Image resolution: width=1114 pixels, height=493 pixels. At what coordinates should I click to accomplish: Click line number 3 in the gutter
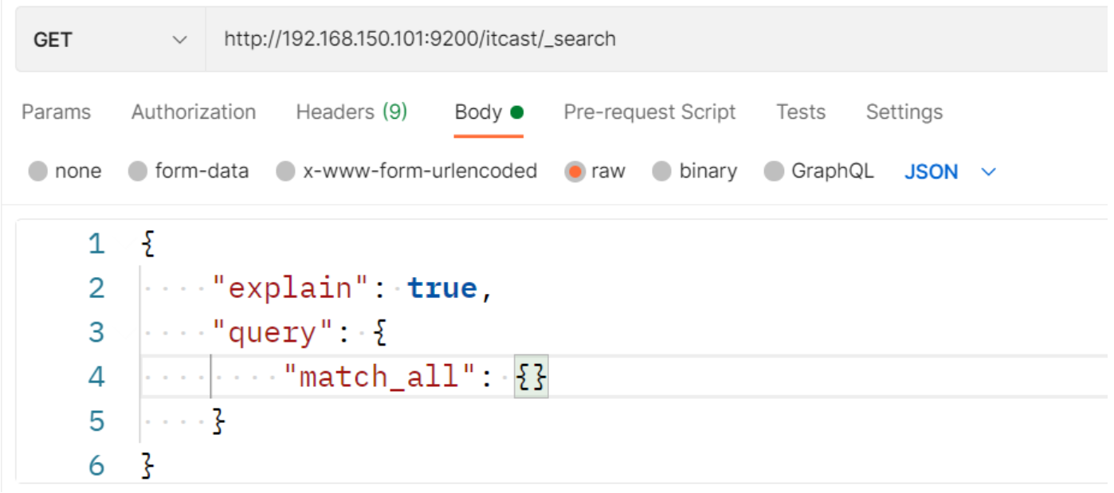point(96,332)
